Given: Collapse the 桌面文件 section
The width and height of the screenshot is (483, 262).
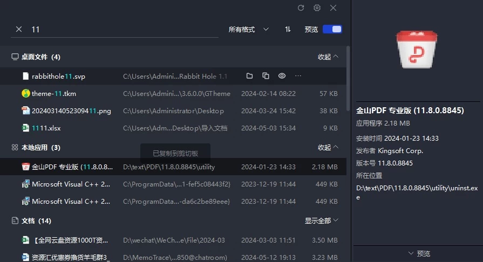Looking at the screenshot, I should coord(328,57).
